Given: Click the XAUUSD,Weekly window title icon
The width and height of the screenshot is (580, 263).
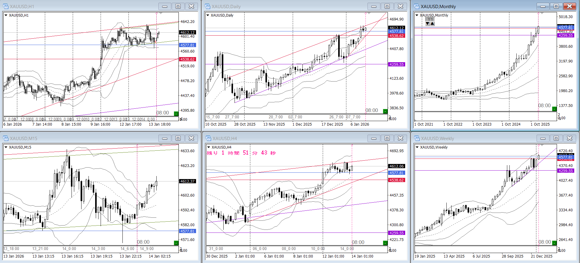Looking at the screenshot, I should tap(417, 138).
